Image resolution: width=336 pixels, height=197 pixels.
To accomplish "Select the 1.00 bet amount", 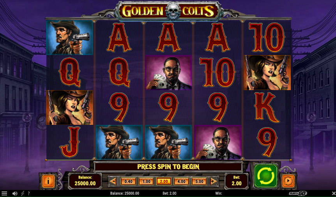I will tap(146, 181).
